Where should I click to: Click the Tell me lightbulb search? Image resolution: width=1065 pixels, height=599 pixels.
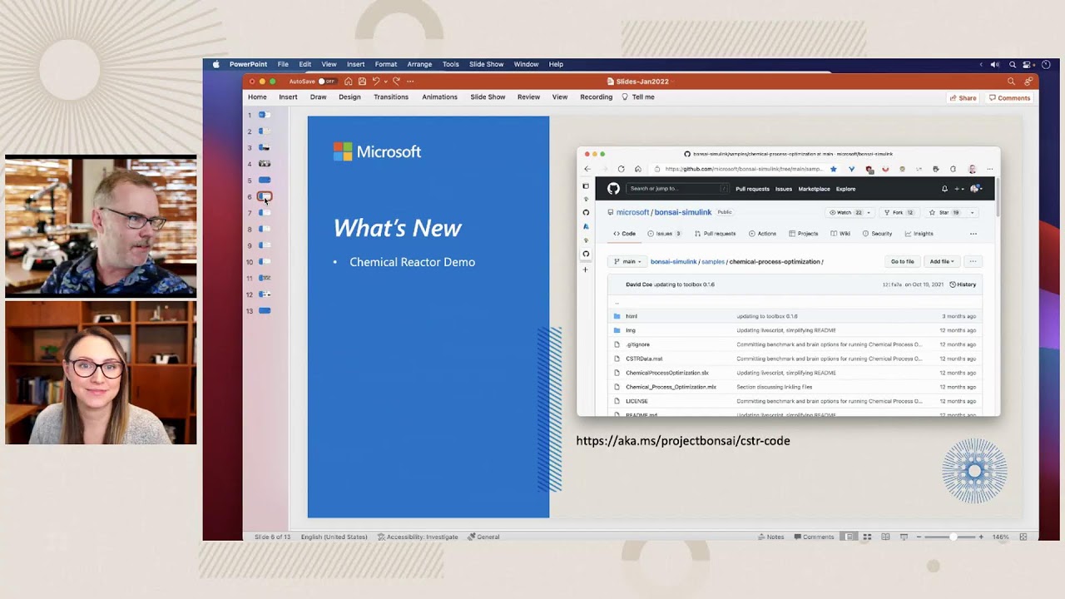[x=638, y=97]
